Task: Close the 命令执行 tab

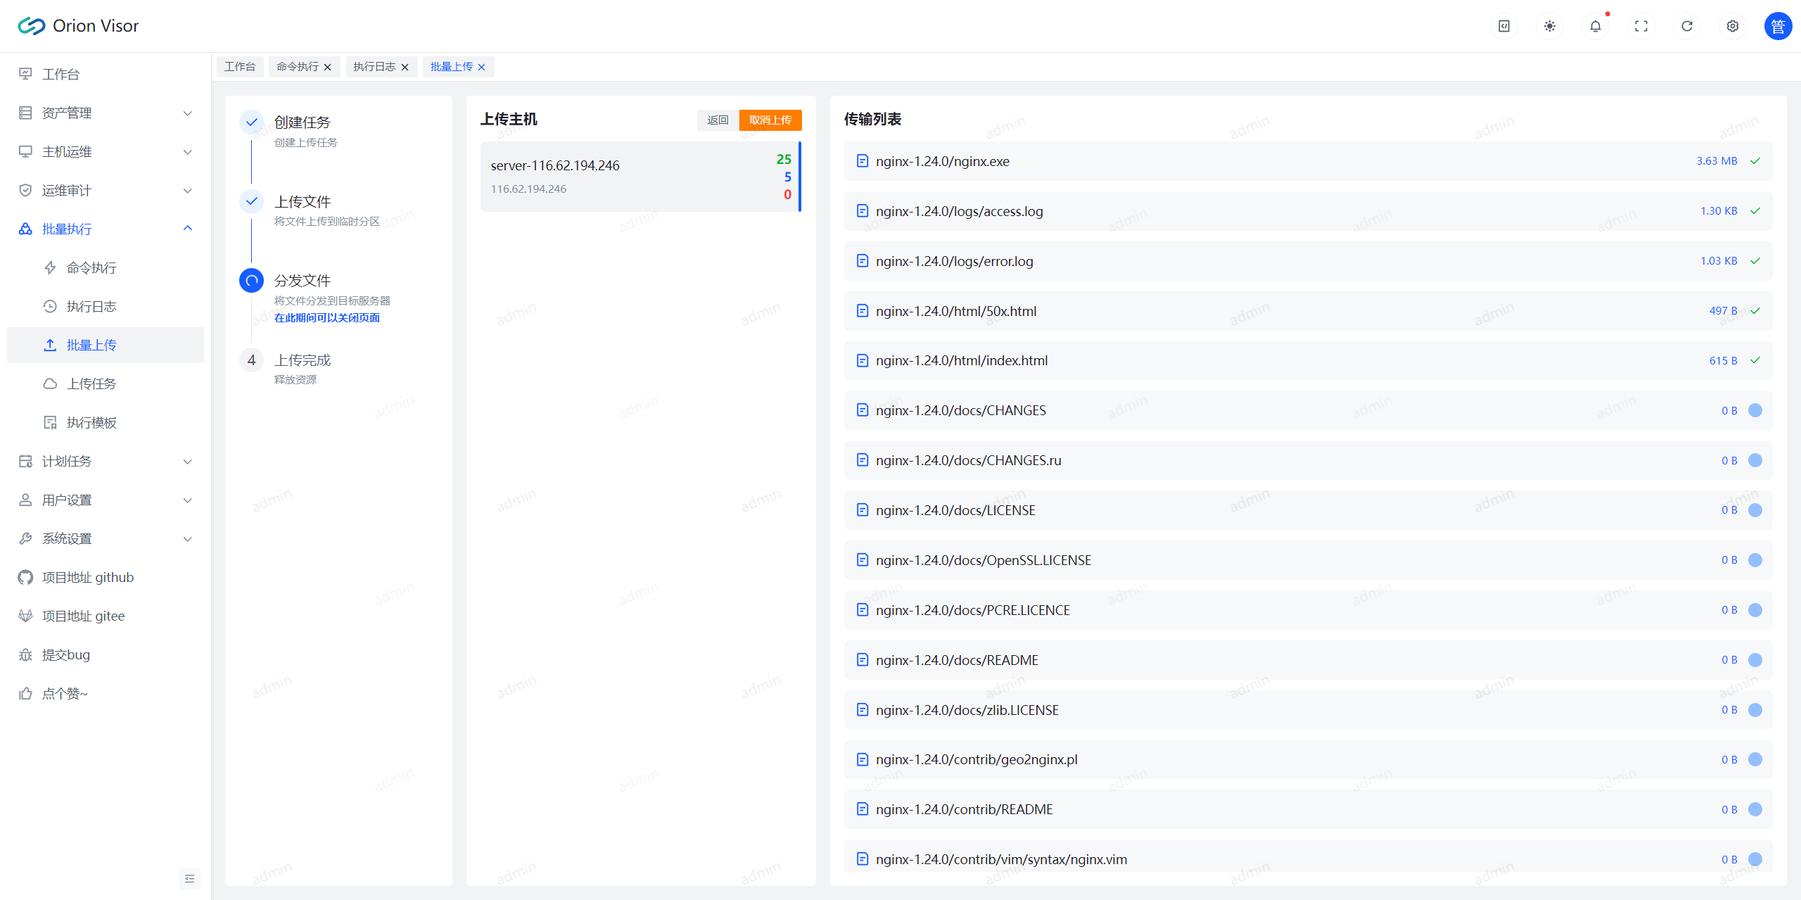Action: coord(327,68)
